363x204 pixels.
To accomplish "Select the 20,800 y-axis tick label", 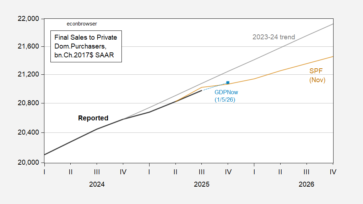I will click(28, 103).
